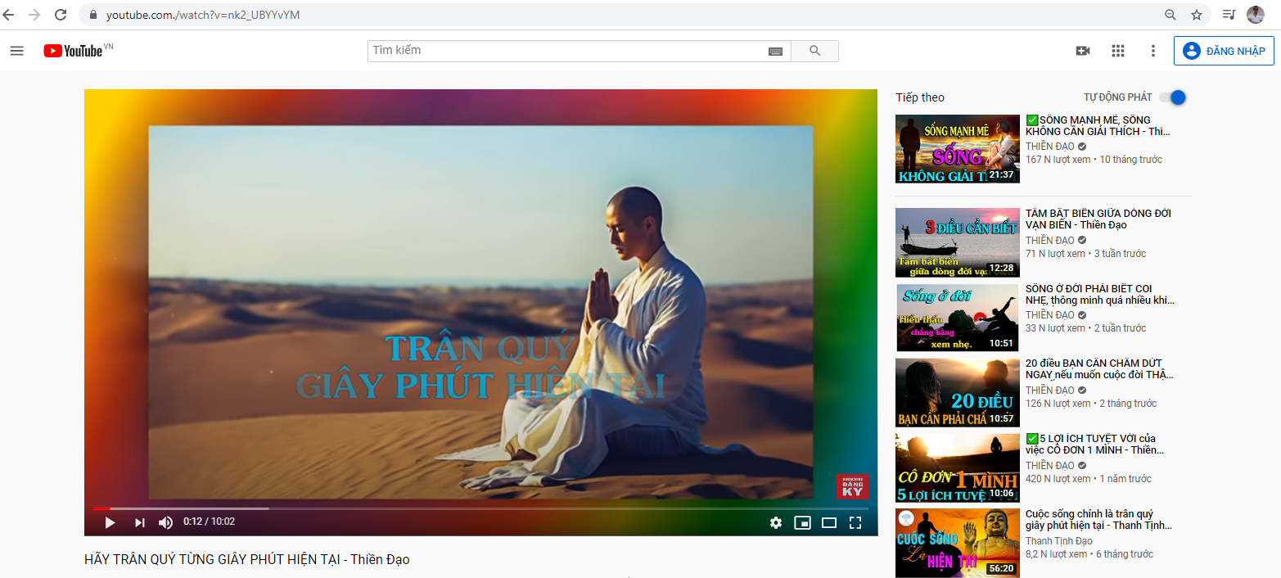Open CÔ ĐƠN 1 MÌNH video thumbnail

pyautogui.click(x=958, y=467)
